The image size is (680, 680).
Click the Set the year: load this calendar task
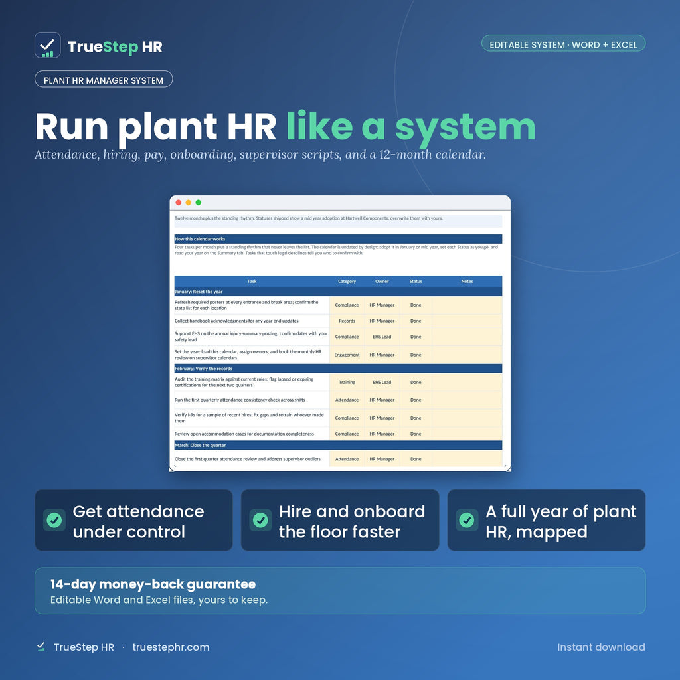252,355
